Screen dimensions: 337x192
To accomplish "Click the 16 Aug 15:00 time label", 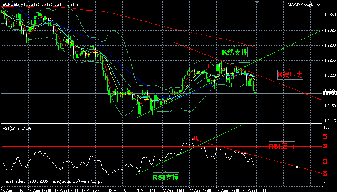I will (39, 190).
